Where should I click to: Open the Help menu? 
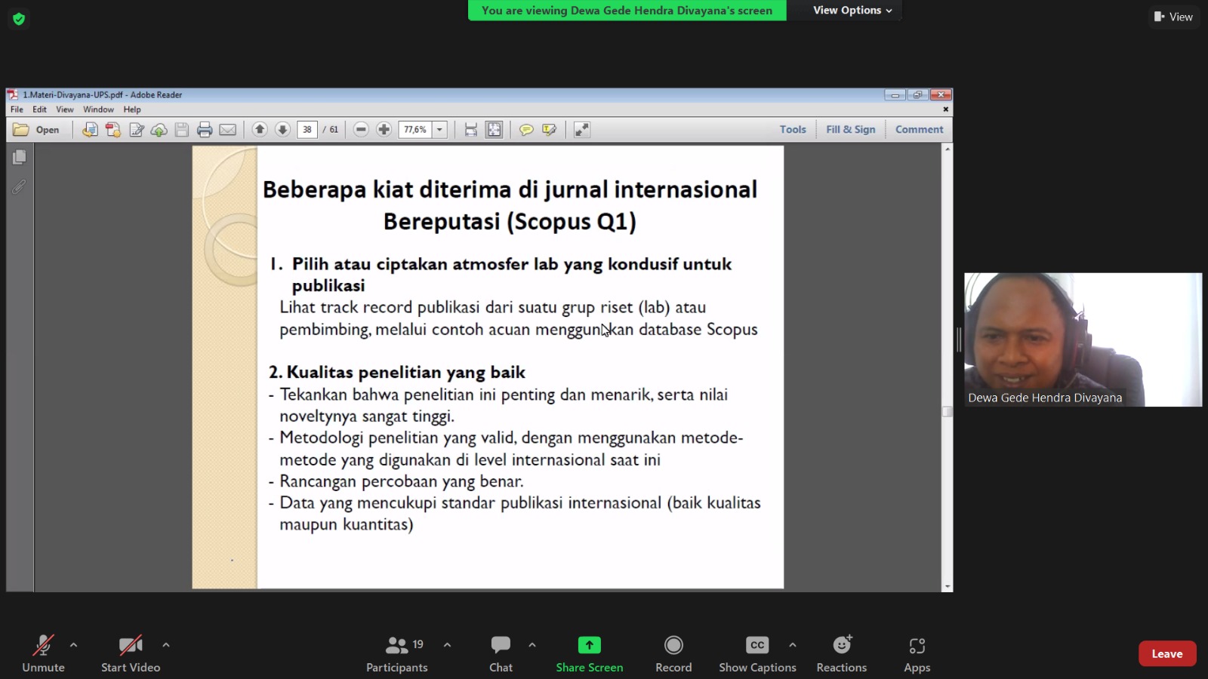[x=132, y=109]
